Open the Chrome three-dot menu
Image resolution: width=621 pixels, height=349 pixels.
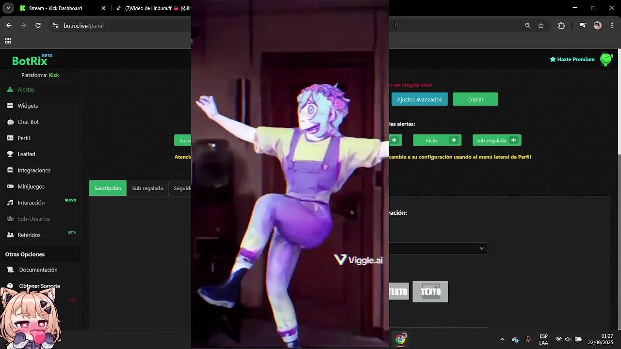point(612,26)
